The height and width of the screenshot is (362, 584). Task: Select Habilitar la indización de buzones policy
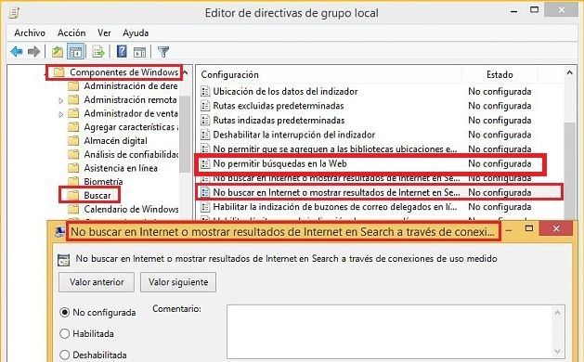click(334, 207)
